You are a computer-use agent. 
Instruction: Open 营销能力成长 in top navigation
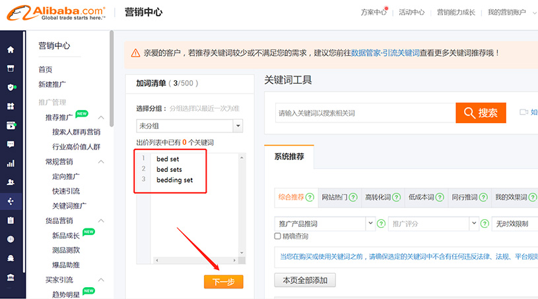click(456, 13)
